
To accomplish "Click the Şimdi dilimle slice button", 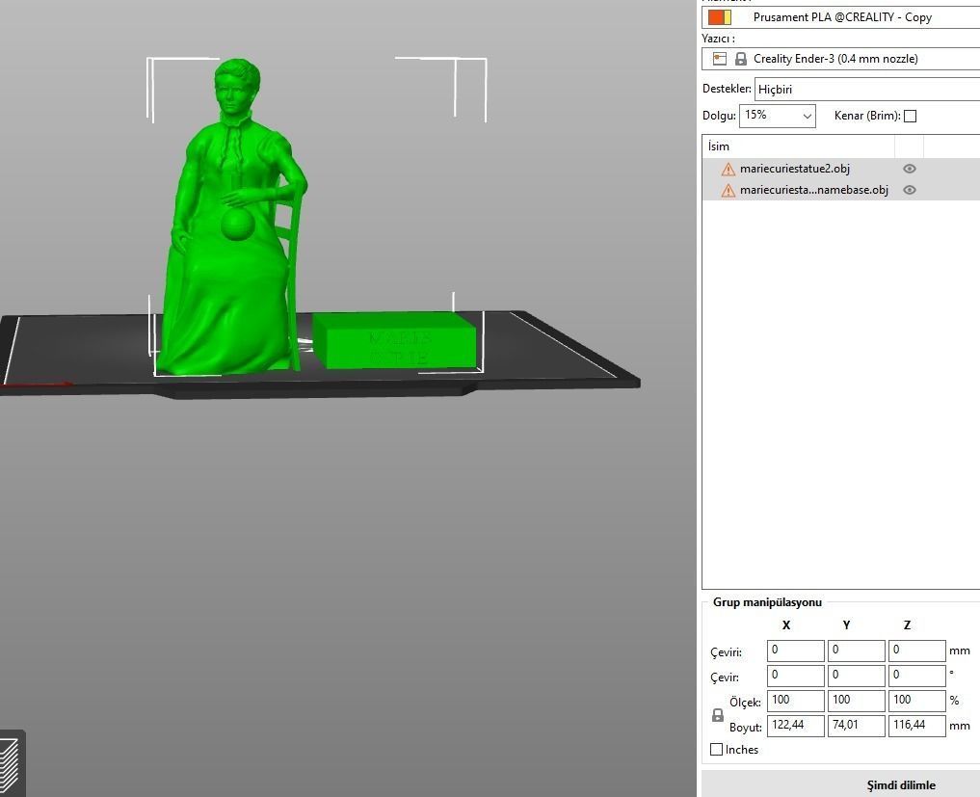I will (x=840, y=784).
